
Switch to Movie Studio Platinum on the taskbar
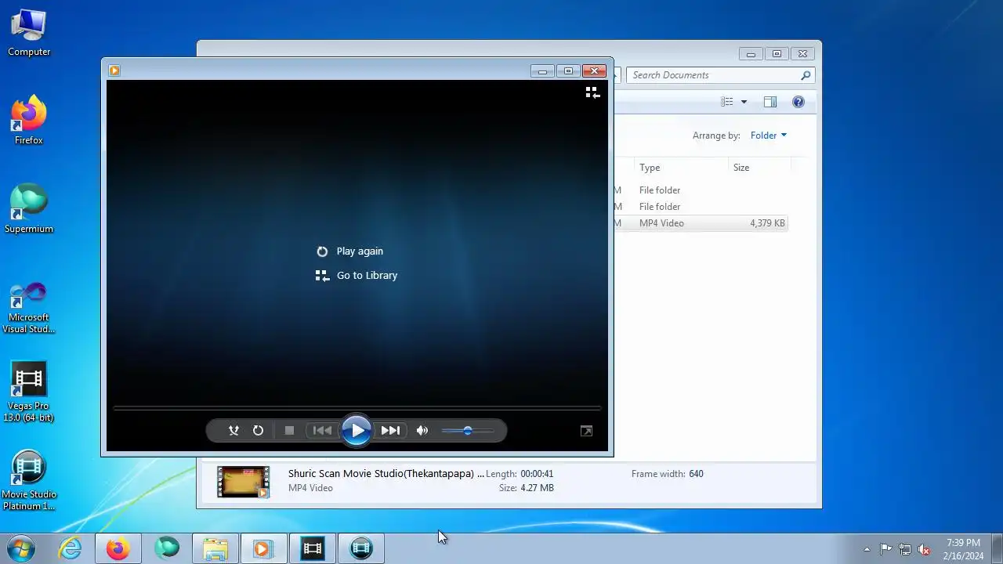(361, 548)
